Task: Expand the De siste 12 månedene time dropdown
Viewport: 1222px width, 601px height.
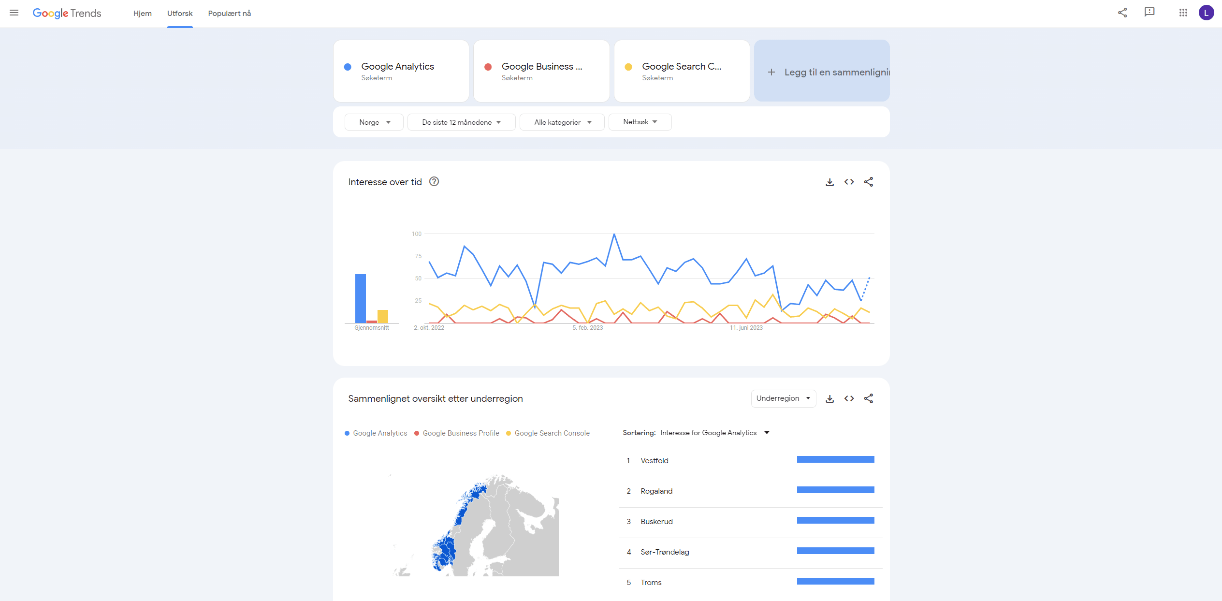Action: coord(461,122)
